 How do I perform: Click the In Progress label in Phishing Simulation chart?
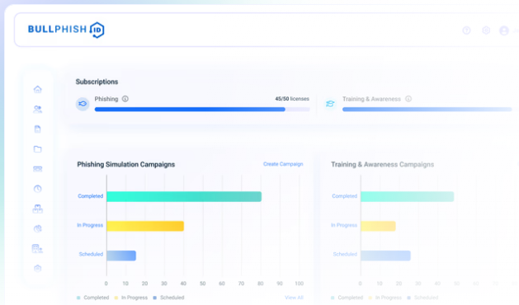[90, 225]
